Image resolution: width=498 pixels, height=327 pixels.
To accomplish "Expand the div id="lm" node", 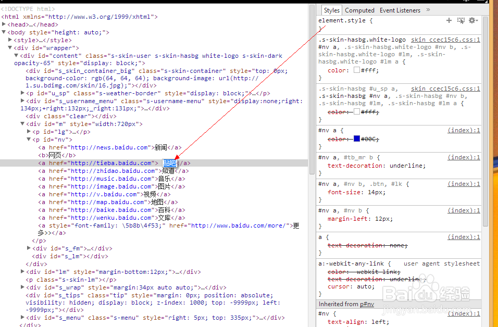I will pos(22,271).
